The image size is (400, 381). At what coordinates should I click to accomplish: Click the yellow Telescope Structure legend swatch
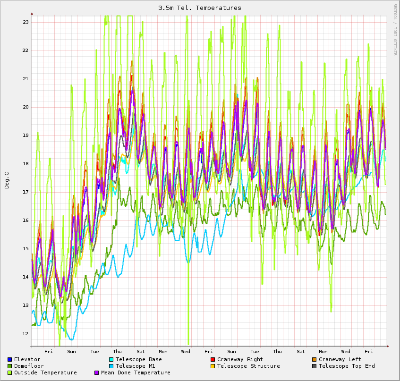tap(213, 366)
